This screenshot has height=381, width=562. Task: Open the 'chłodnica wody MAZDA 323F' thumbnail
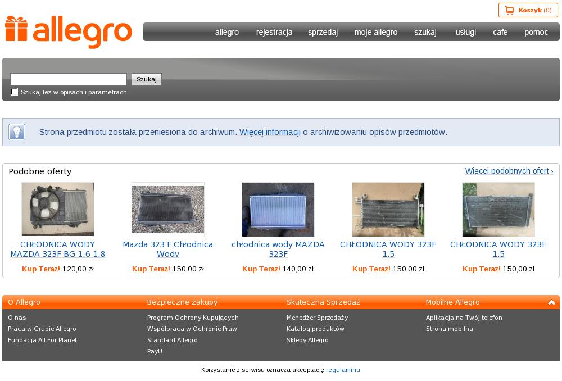278,209
